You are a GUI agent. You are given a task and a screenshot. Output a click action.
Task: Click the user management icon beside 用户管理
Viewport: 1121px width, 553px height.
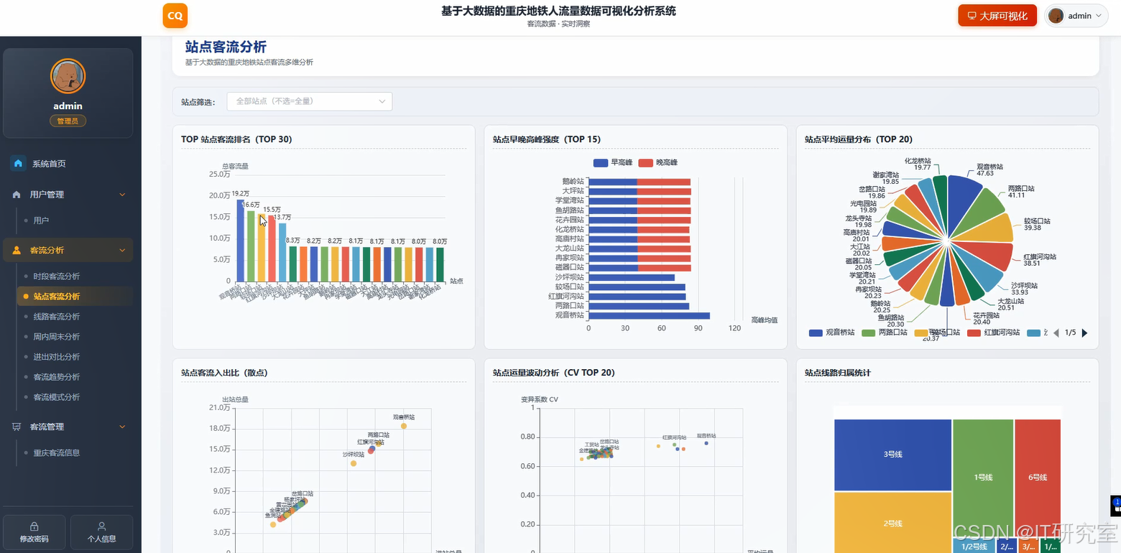pyautogui.click(x=17, y=195)
